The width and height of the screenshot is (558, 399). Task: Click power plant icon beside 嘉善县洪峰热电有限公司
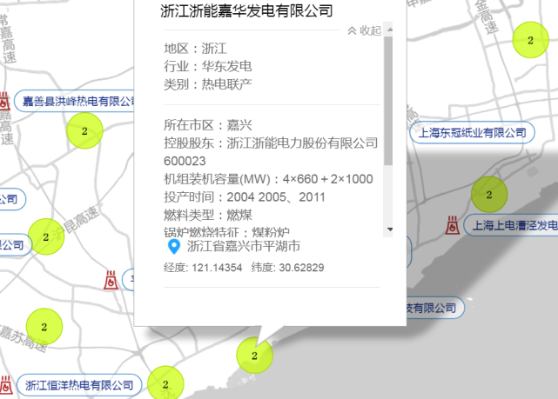[x=4, y=101]
